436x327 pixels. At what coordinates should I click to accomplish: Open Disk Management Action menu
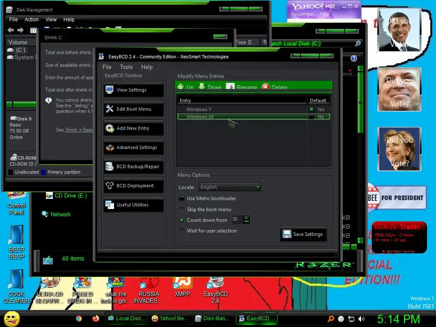[32, 20]
